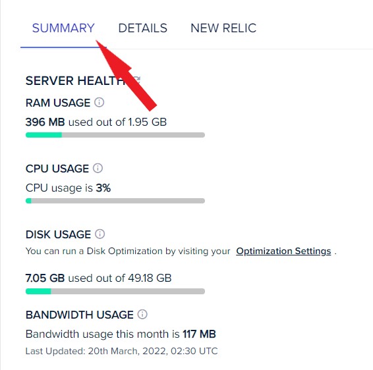Click the RAM usage progress bar
Image resolution: width=373 pixels, height=370 pixels.
(115, 135)
